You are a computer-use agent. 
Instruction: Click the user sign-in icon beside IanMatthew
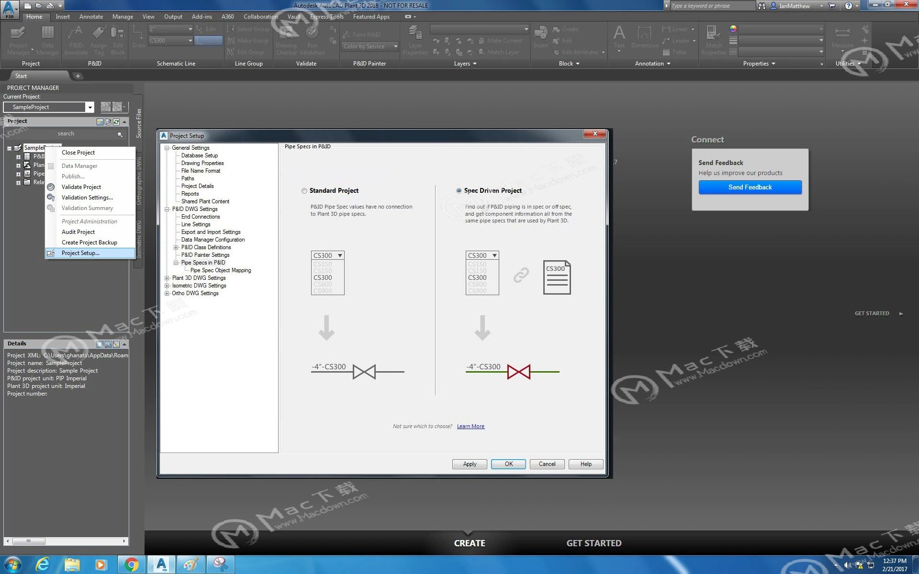pos(773,6)
